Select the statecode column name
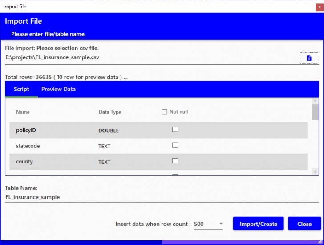The width and height of the screenshot is (324, 245). (28, 146)
